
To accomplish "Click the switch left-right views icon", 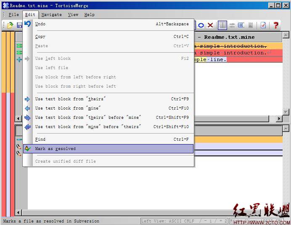I will pos(232,25).
